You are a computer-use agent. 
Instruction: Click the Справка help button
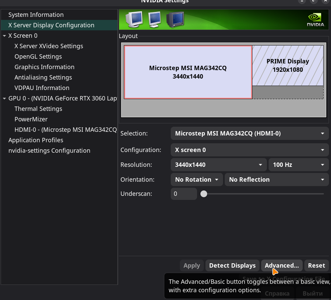[277, 294]
